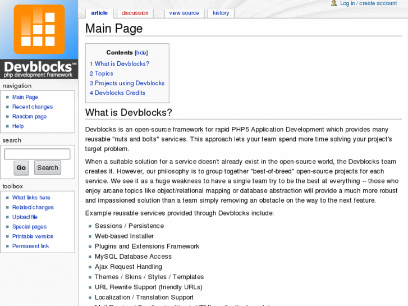408x306 pixels.
Task: Click the user icon beside Log in
Action: [x=334, y=3]
